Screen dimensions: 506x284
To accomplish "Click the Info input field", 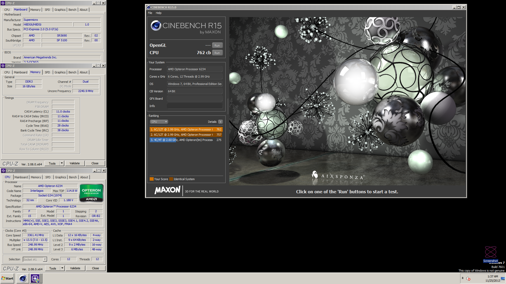I will tap(195, 106).
